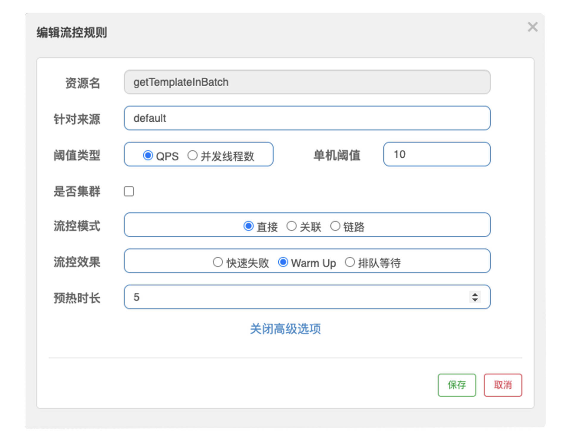571x442 pixels.
Task: Select 关联 flow control mode
Action: point(292,226)
